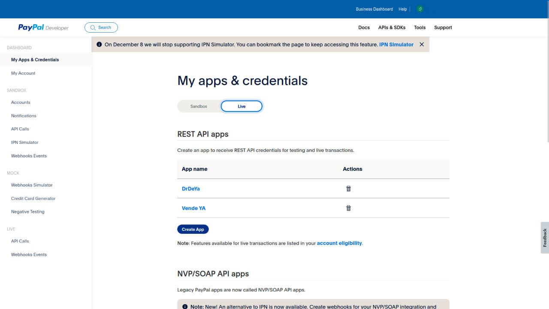Click the info icon in the banner

click(x=99, y=44)
